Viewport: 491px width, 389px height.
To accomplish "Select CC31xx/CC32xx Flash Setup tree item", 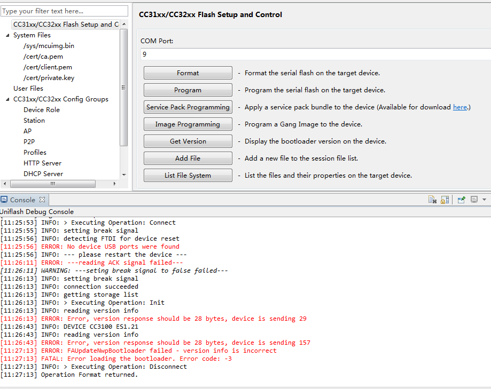I will click(x=66, y=25).
